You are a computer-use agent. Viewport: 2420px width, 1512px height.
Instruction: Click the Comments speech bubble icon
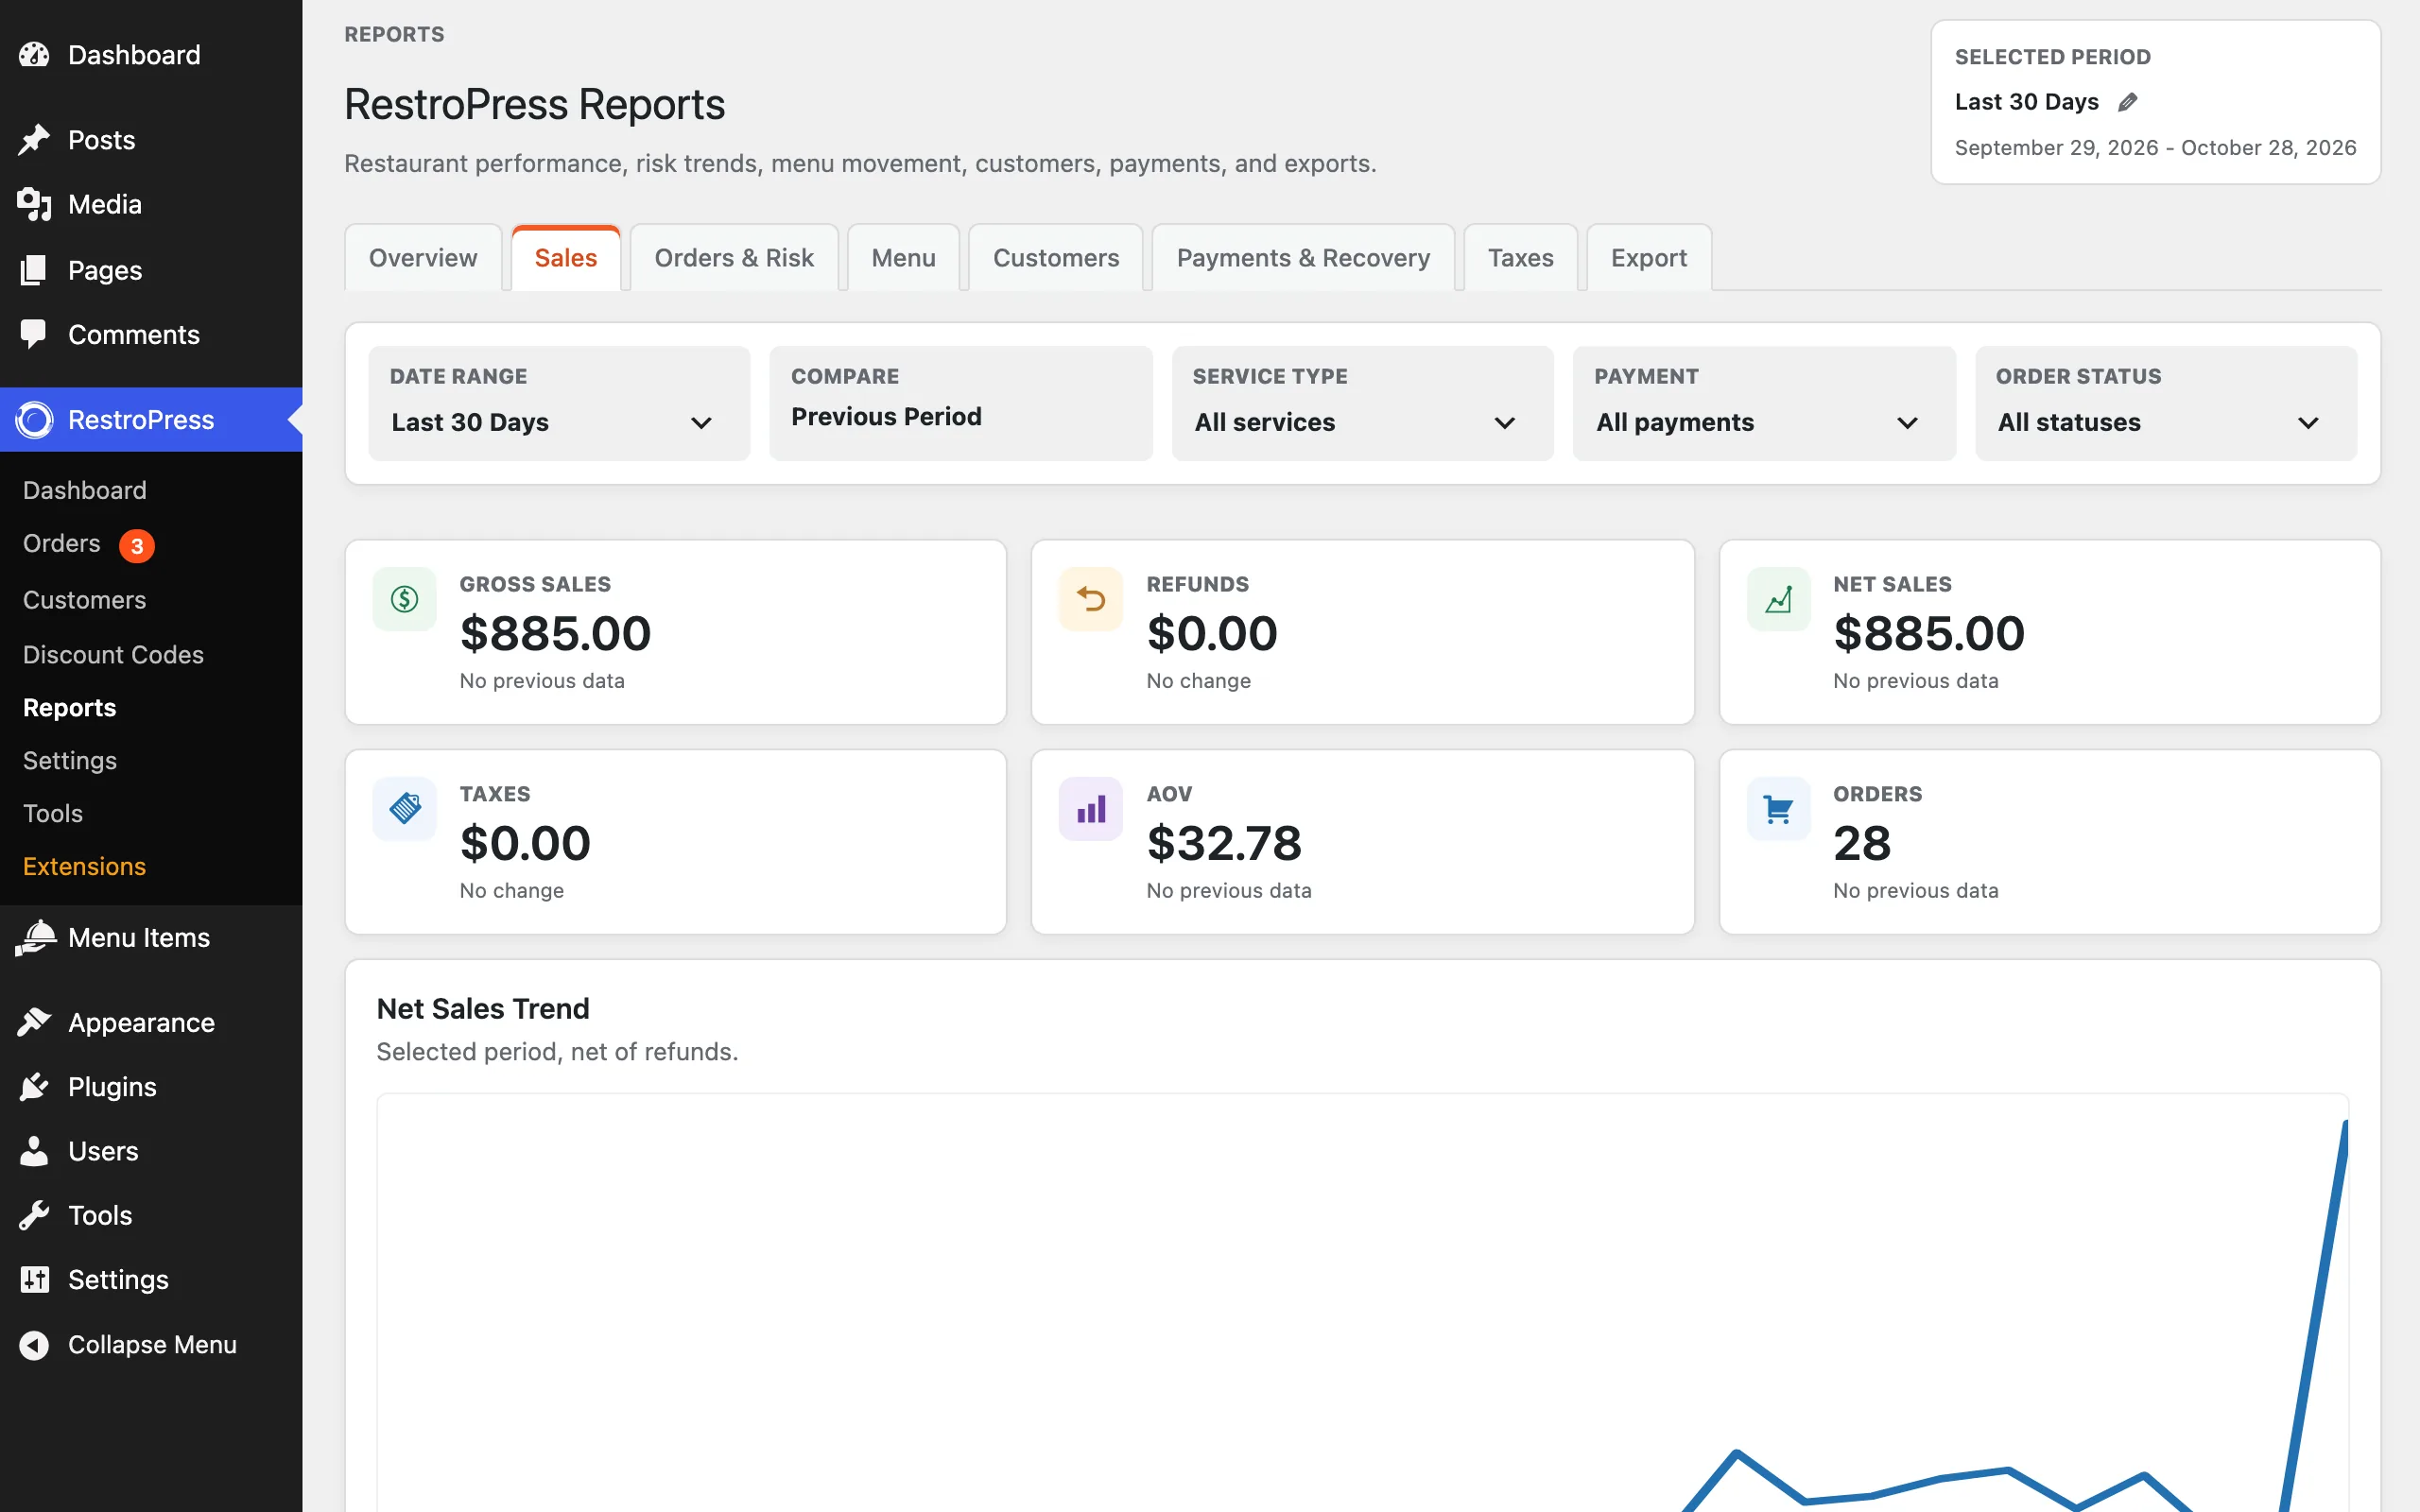tap(34, 334)
